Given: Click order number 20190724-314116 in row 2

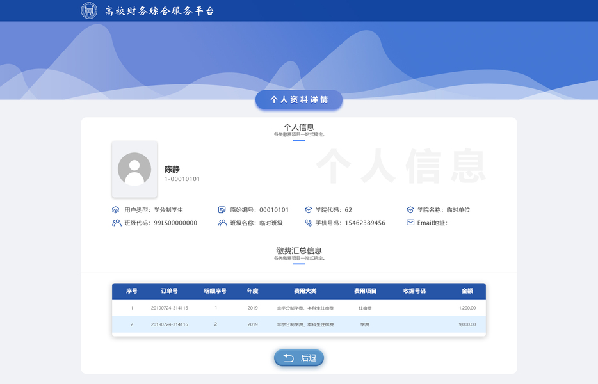Looking at the screenshot, I should click(169, 324).
